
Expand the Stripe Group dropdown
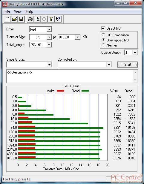pyautogui.click(x=49, y=65)
